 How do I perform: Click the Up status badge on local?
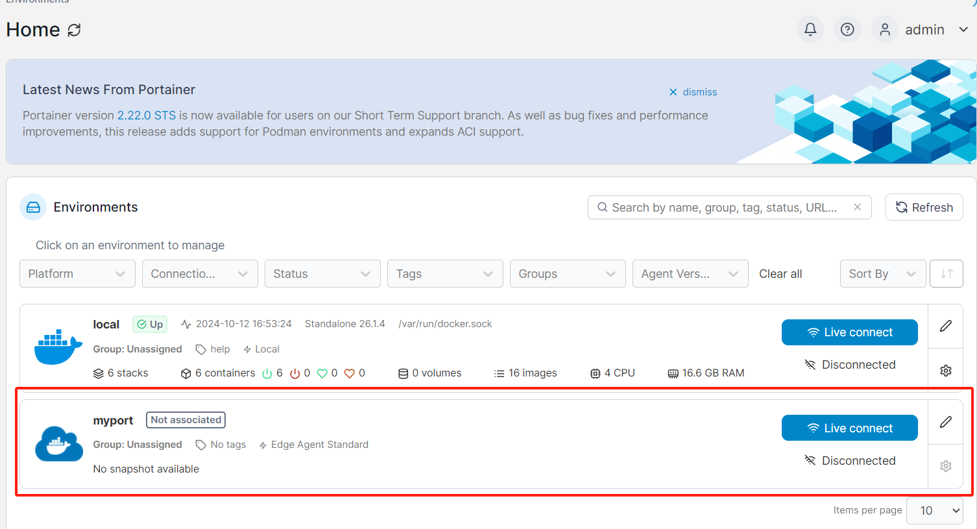pyautogui.click(x=150, y=324)
